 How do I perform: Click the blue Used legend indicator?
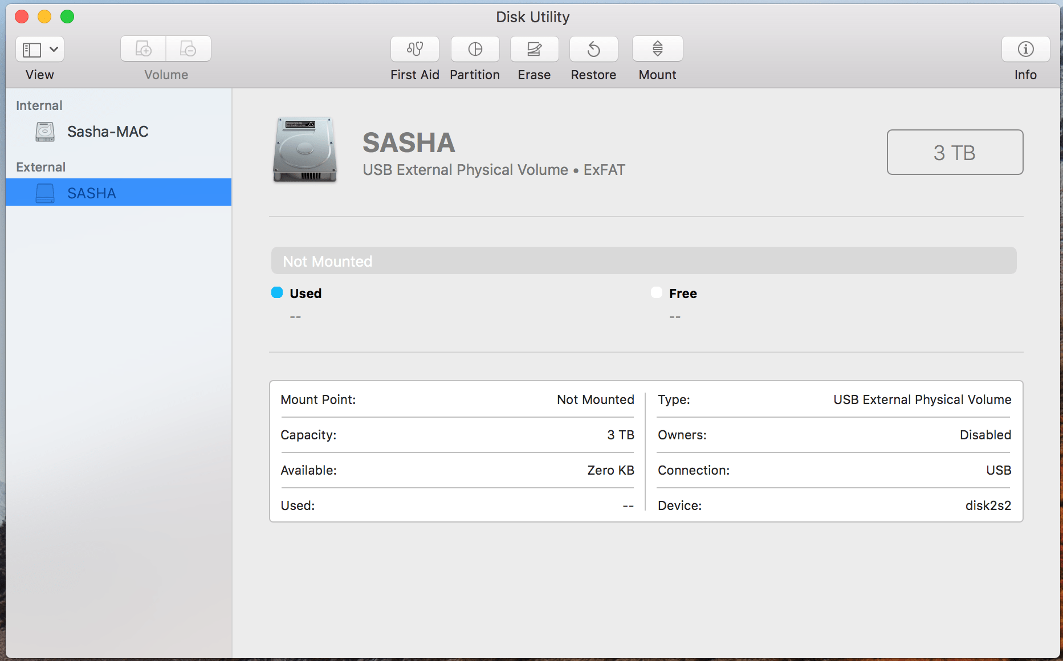(x=276, y=292)
